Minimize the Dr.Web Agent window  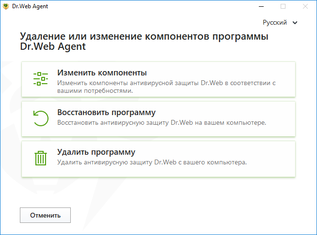(x=261, y=6)
